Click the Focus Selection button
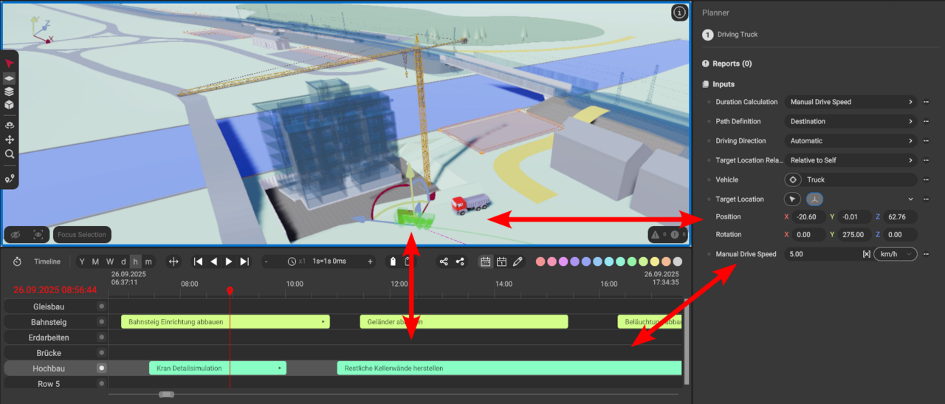Viewport: 945px width, 404px height. pos(82,235)
